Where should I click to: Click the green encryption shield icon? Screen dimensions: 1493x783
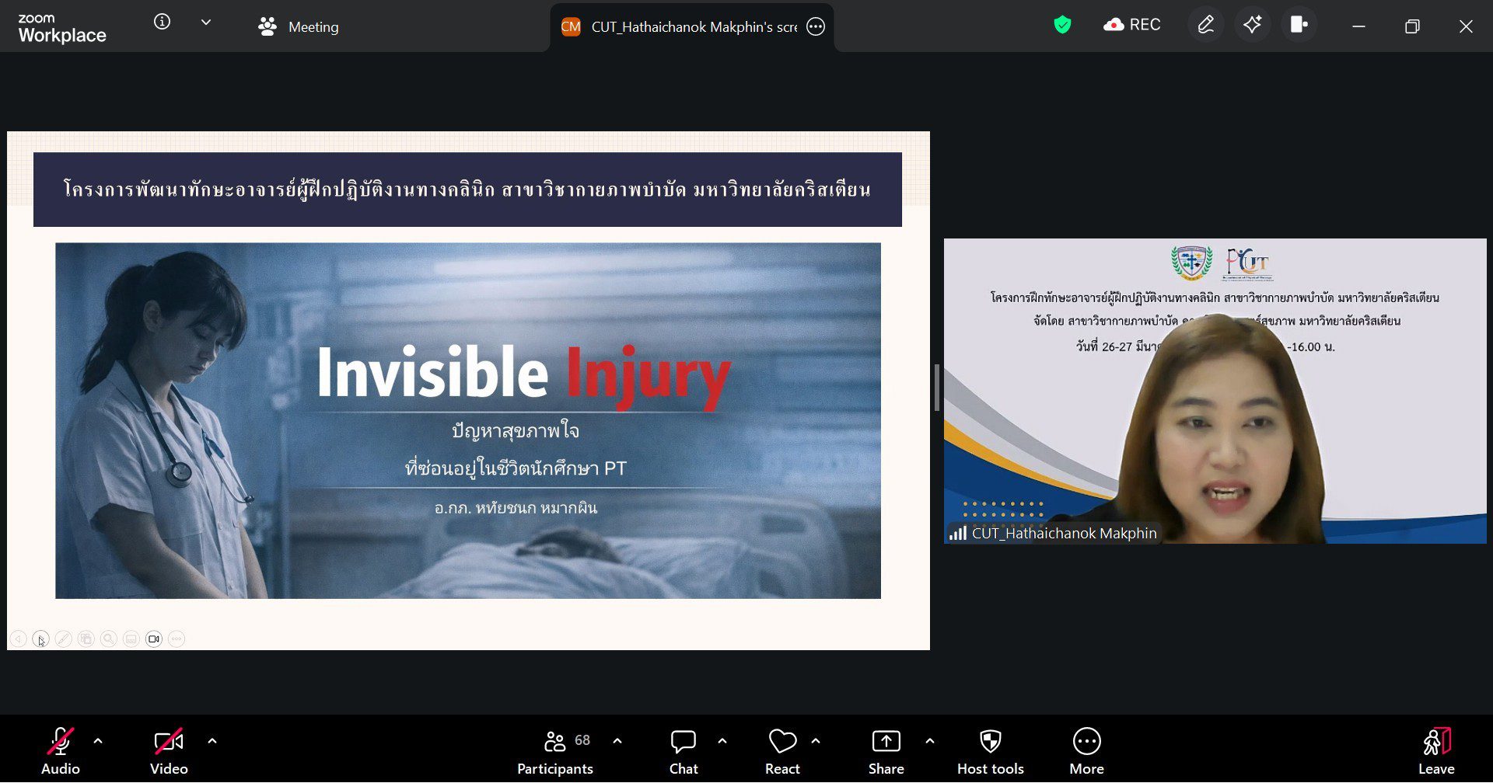pyautogui.click(x=1062, y=26)
